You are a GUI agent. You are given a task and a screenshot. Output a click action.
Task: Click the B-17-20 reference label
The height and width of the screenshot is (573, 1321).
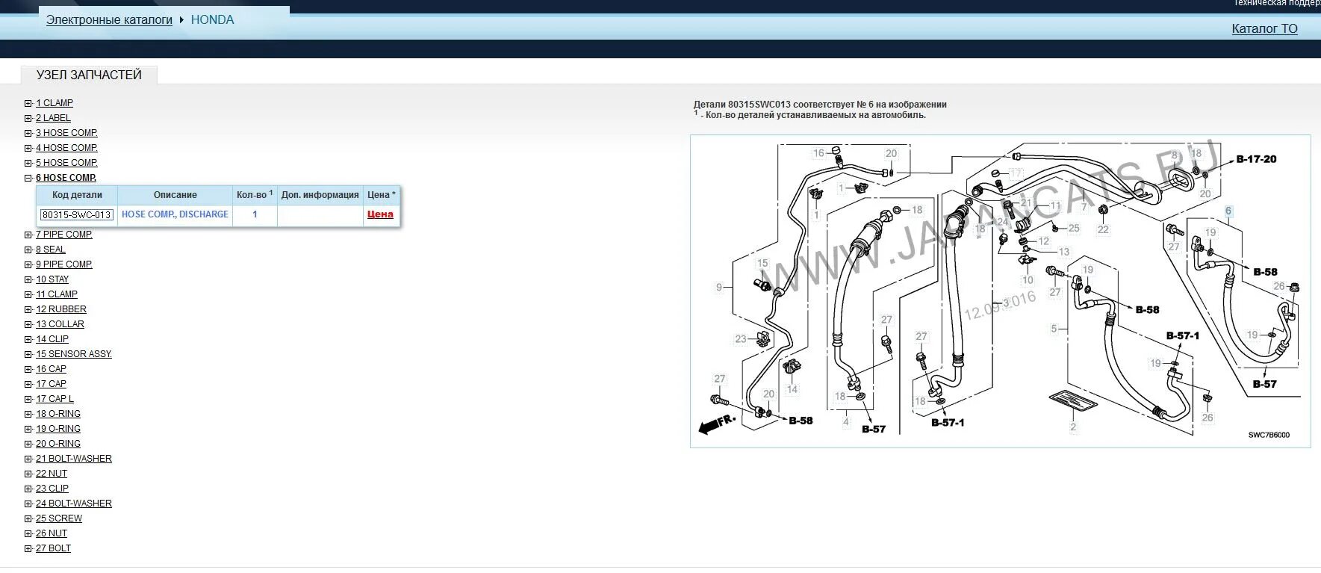[1256, 159]
